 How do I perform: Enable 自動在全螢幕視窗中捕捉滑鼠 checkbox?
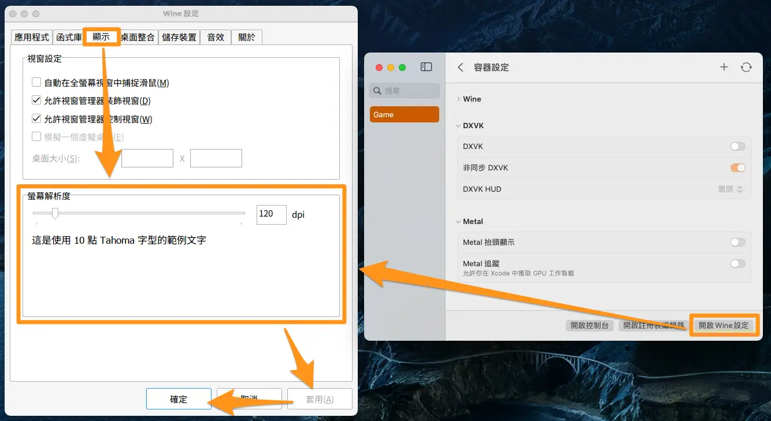tap(36, 83)
